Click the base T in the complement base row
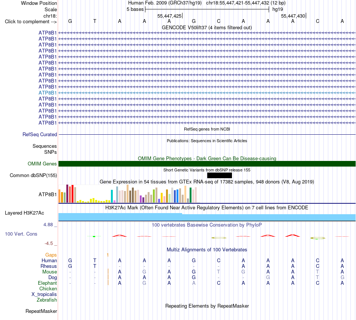 tap(95, 21)
